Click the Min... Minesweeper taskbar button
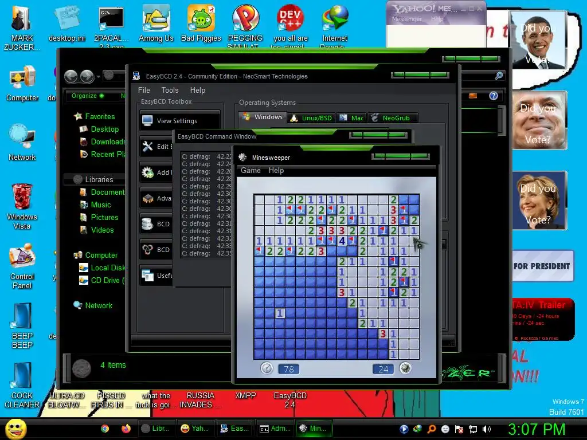This screenshot has height=440, width=587. pos(314,429)
